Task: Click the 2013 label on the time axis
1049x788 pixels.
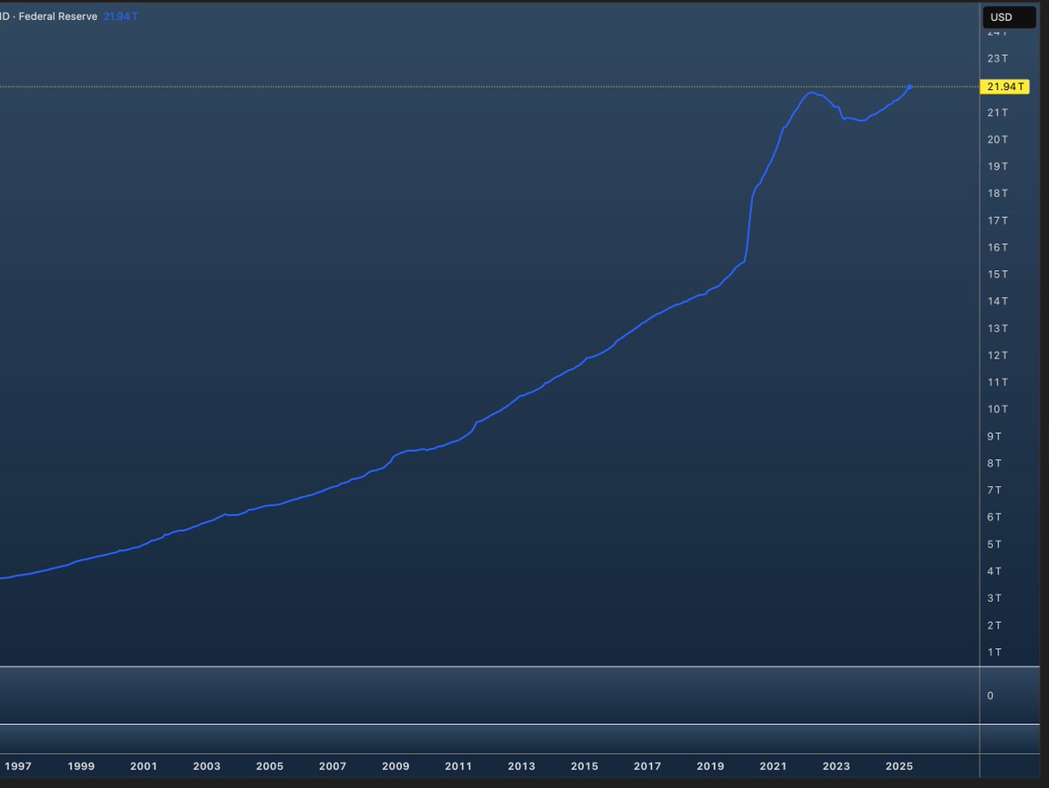Action: click(522, 766)
